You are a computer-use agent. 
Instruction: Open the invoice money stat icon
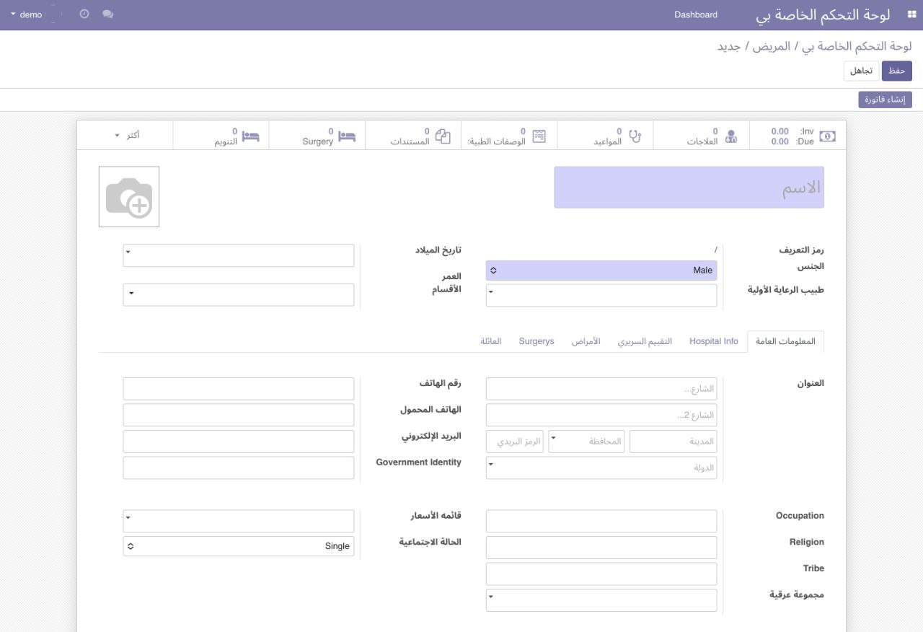point(828,136)
